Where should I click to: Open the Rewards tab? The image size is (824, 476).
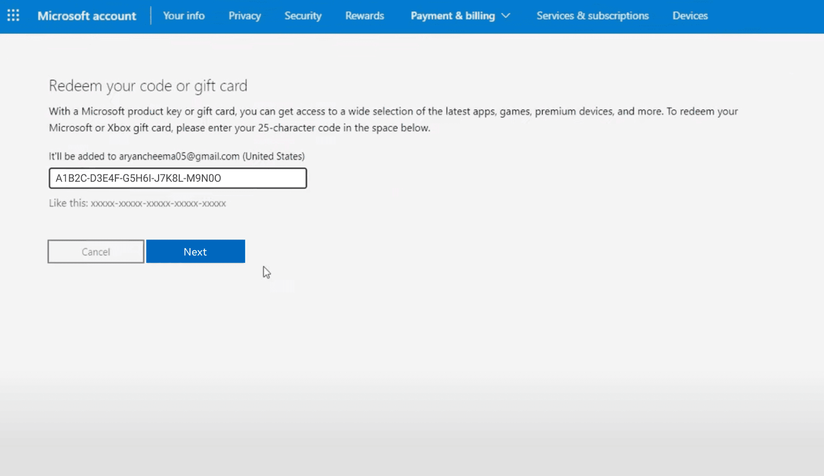(365, 16)
